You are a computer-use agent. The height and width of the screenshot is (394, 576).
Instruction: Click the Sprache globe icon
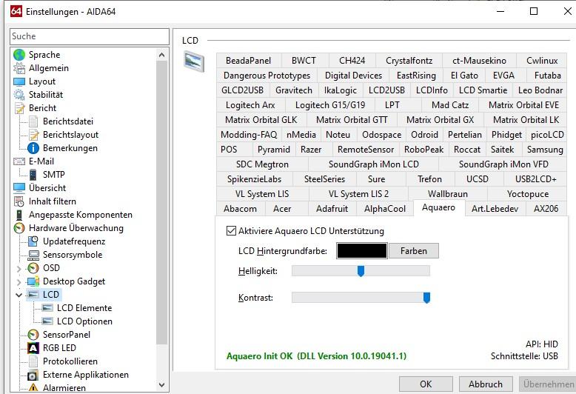tap(19, 55)
